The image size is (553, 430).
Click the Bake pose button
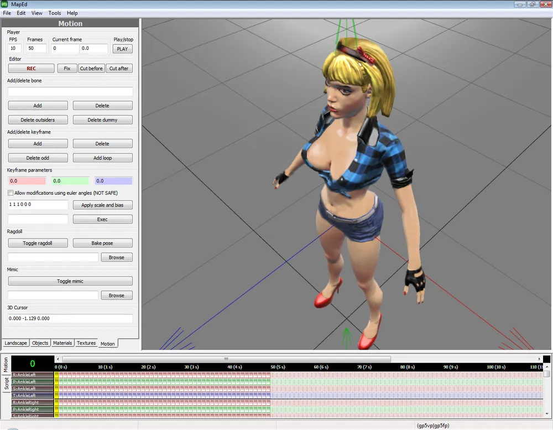tap(102, 244)
